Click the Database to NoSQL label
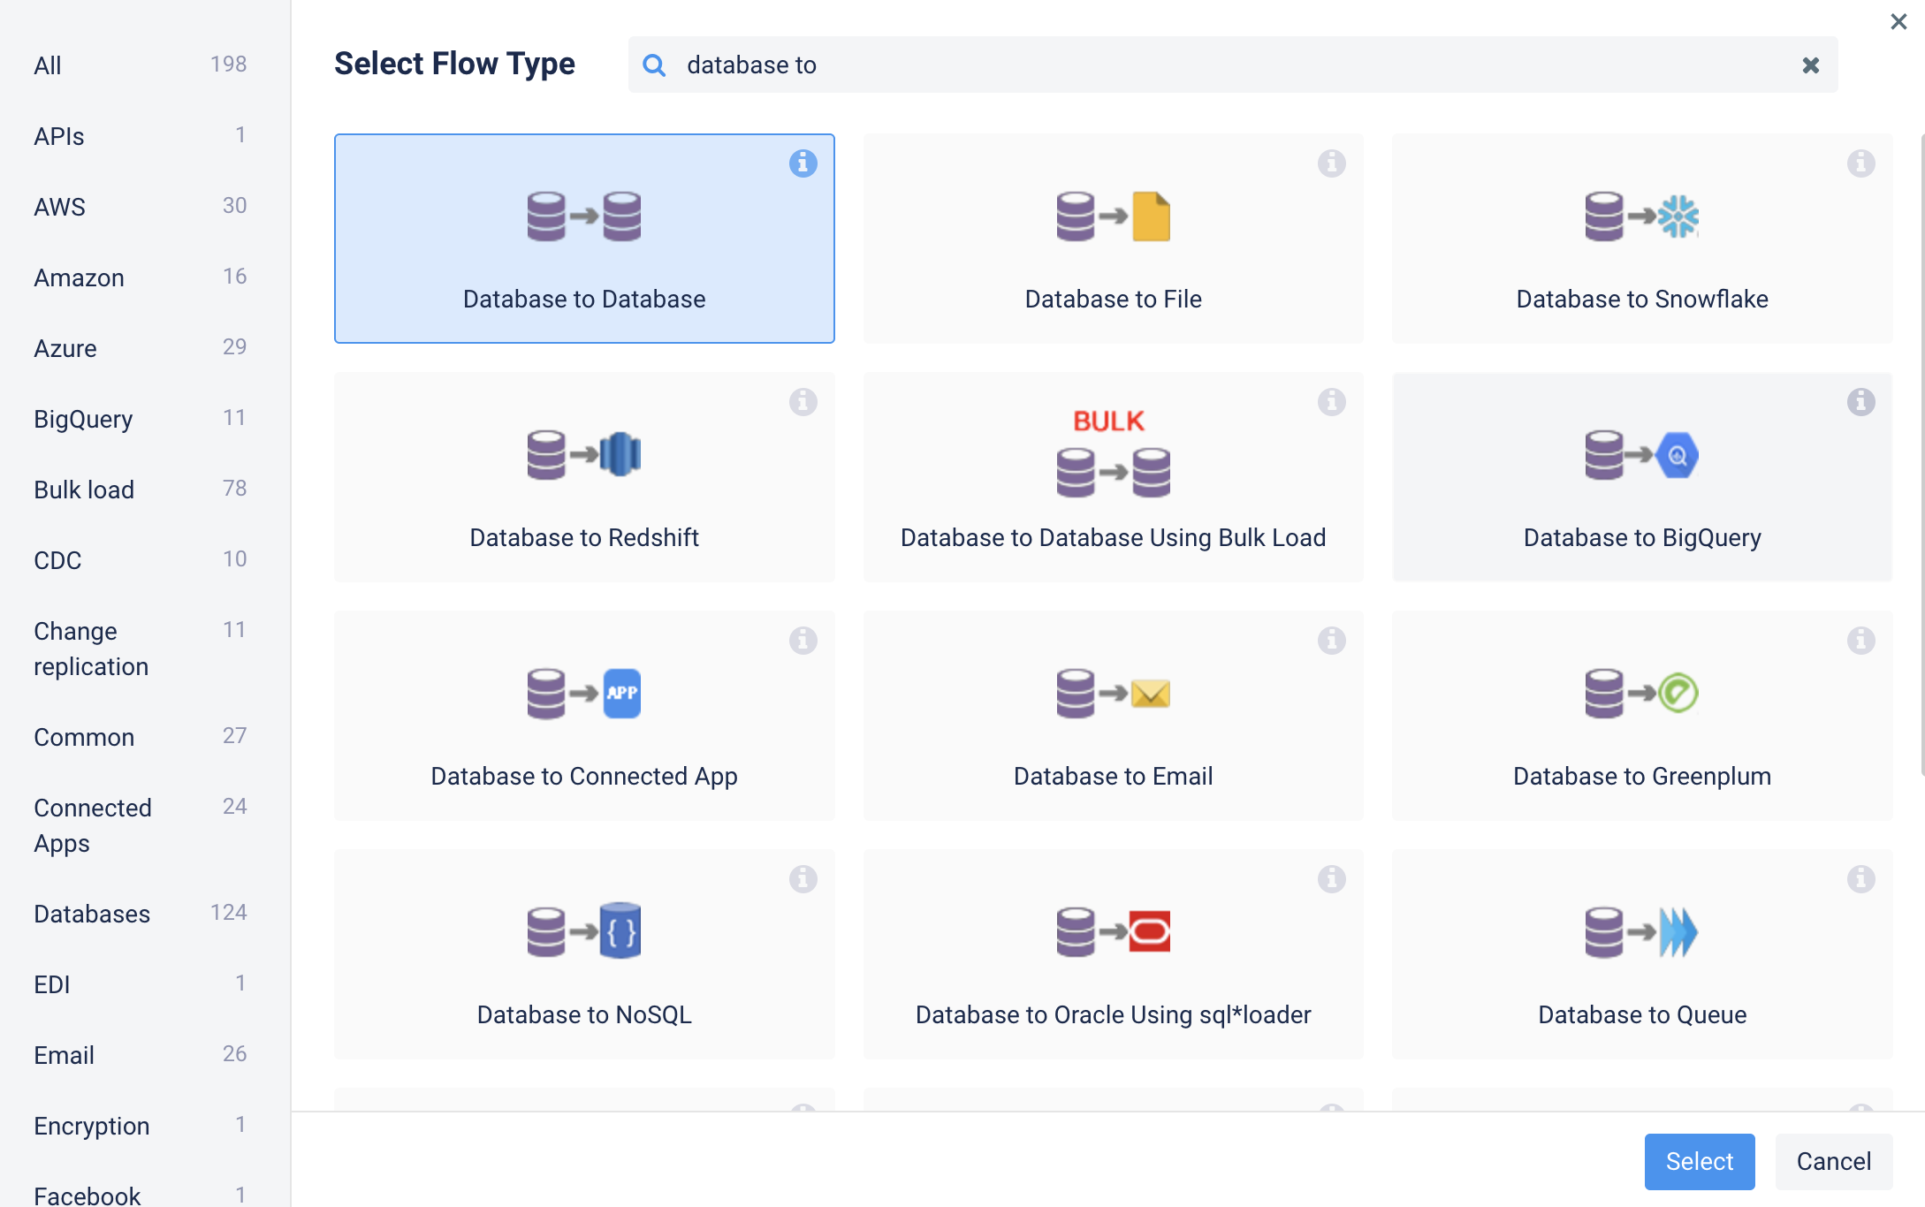 pyautogui.click(x=584, y=1015)
